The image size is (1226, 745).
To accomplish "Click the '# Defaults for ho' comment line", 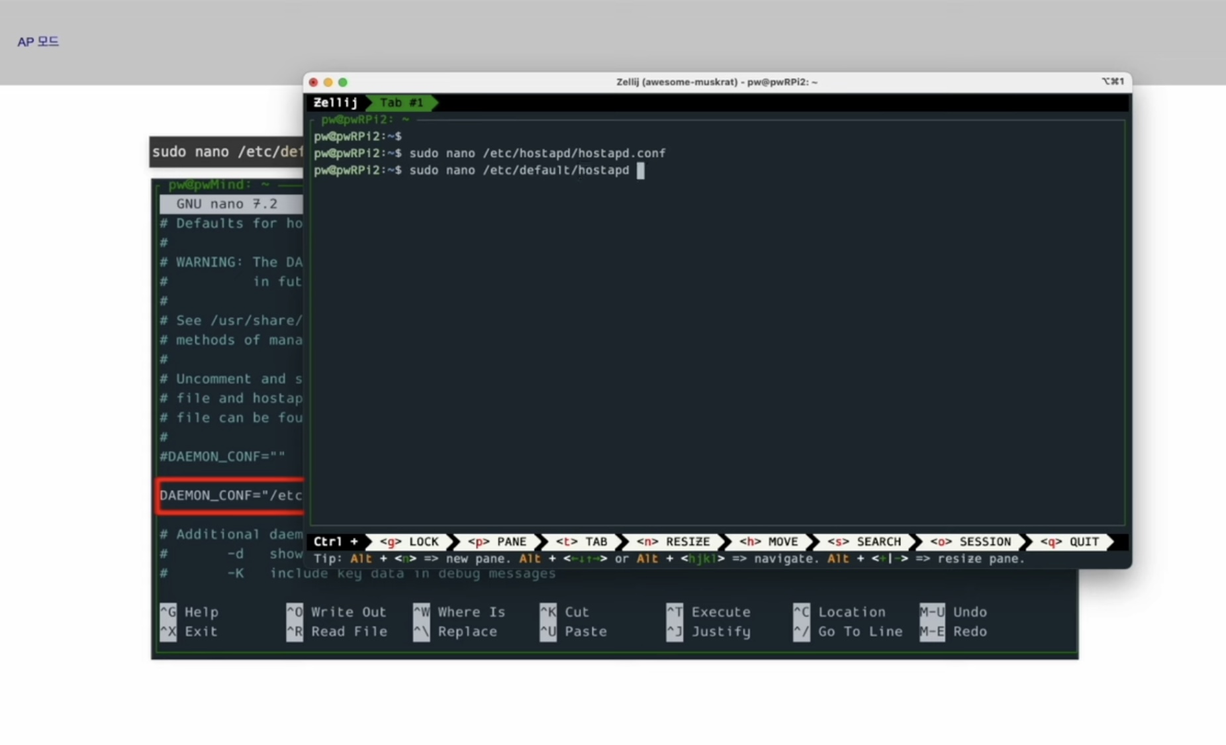I will click(x=231, y=223).
